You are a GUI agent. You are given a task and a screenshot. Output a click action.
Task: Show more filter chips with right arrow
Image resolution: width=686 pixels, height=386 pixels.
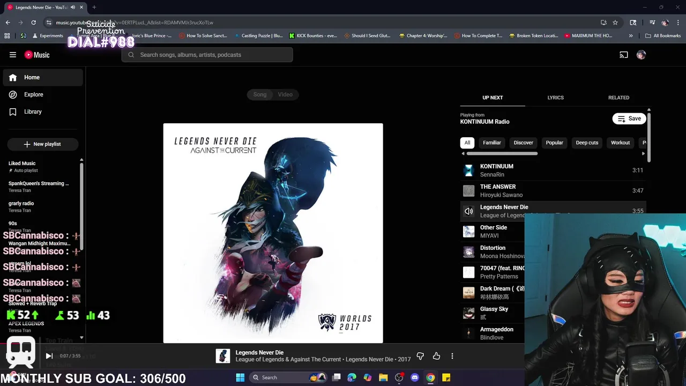click(x=643, y=154)
